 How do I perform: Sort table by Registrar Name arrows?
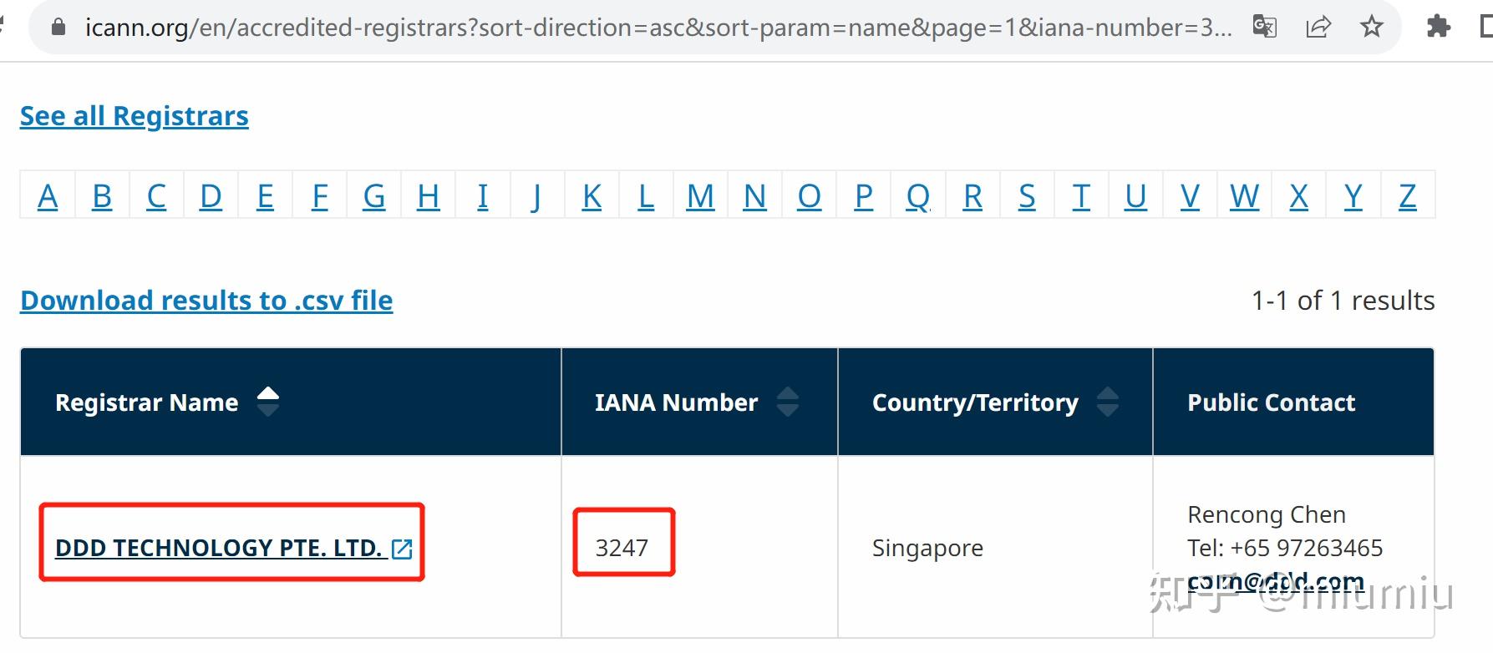[268, 402]
